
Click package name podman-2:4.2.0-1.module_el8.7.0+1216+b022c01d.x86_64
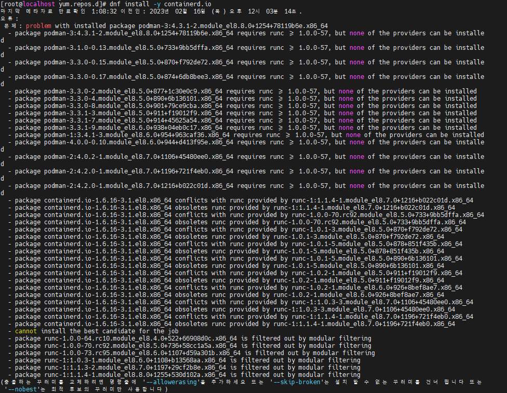138,186
